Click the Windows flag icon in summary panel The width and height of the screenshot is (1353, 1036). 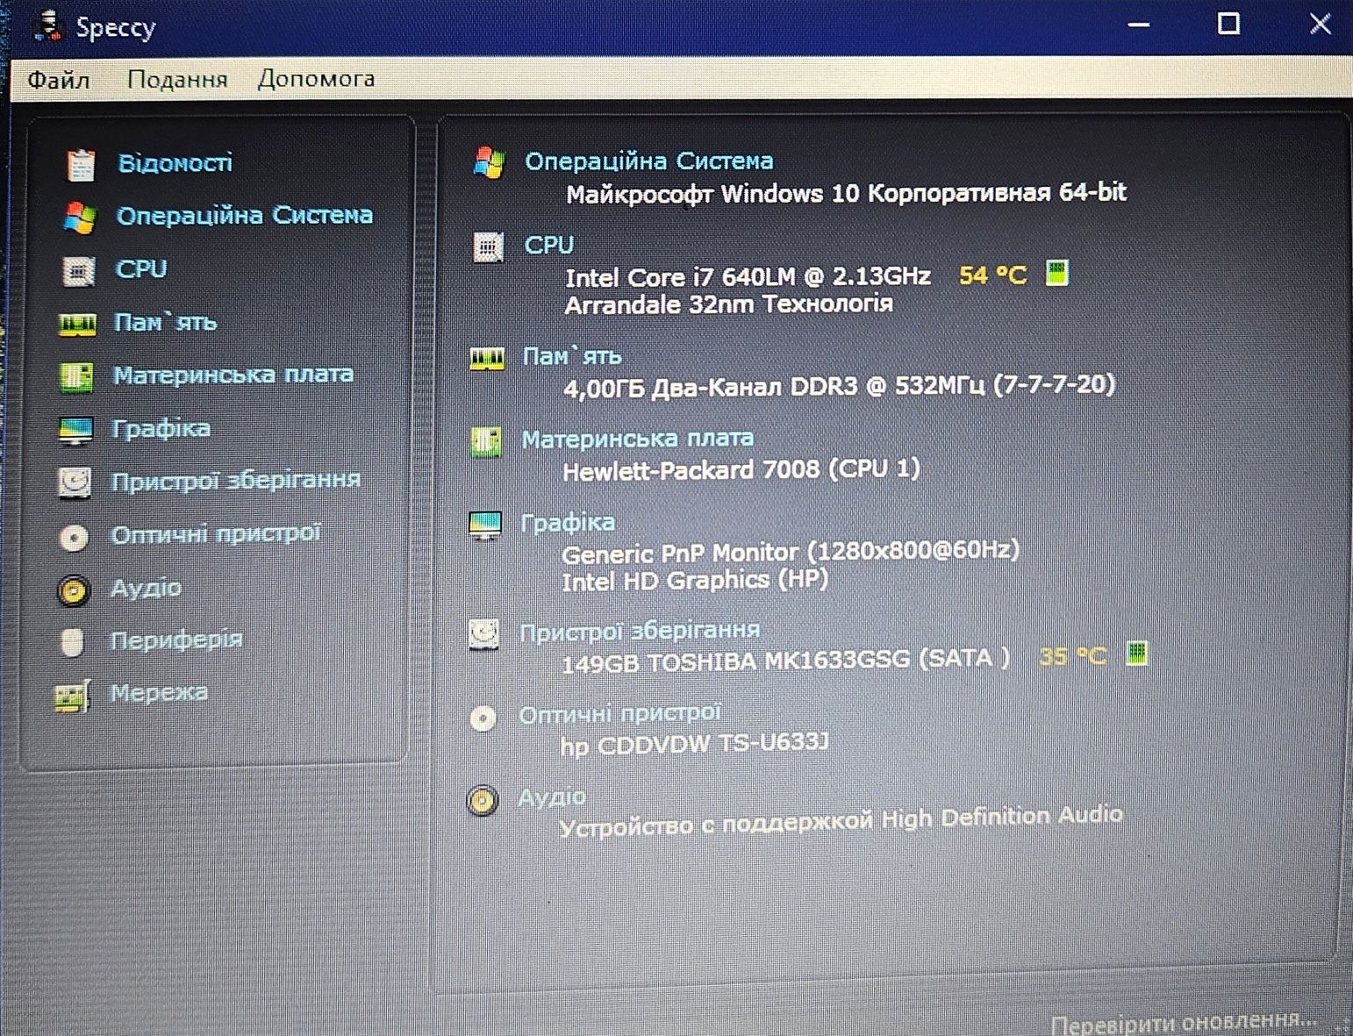489,162
